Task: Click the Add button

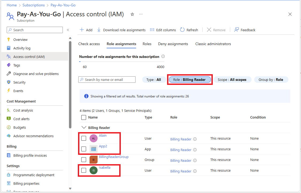Action: (86, 30)
